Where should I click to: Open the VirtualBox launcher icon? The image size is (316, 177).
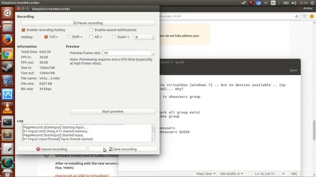7,81
